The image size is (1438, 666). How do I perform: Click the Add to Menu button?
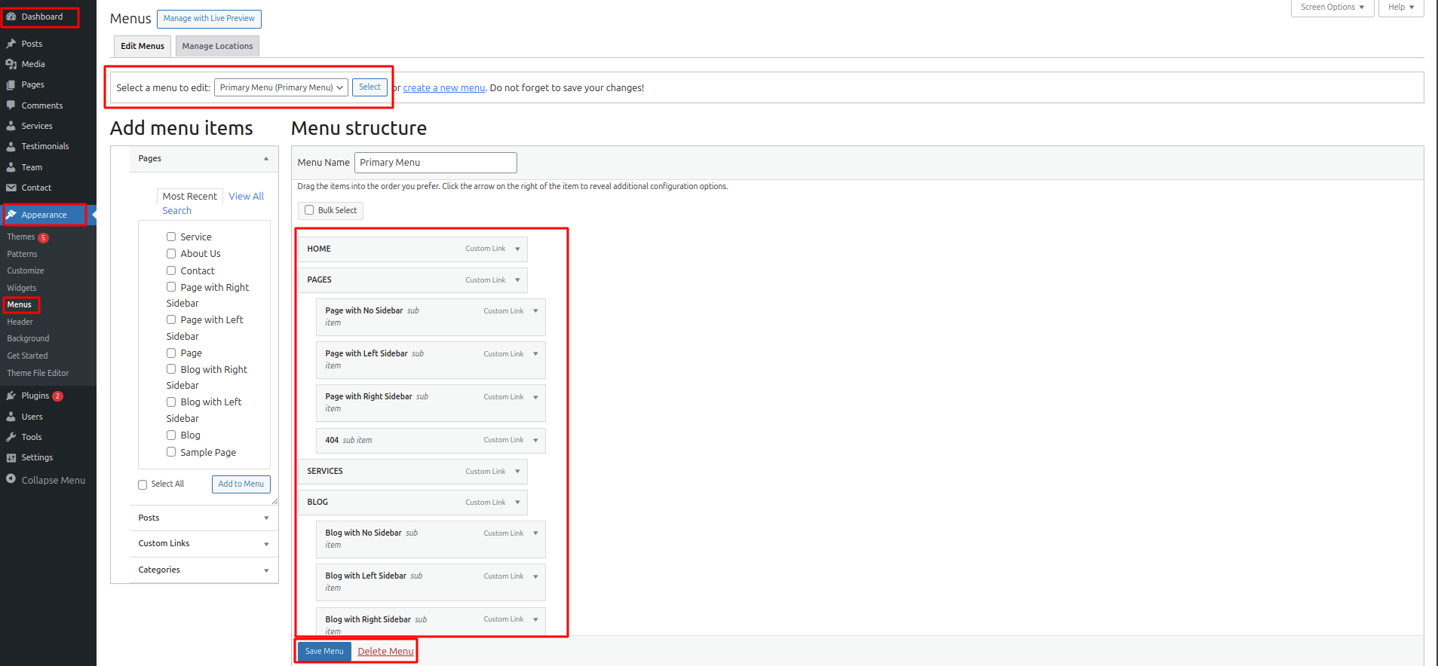(241, 484)
